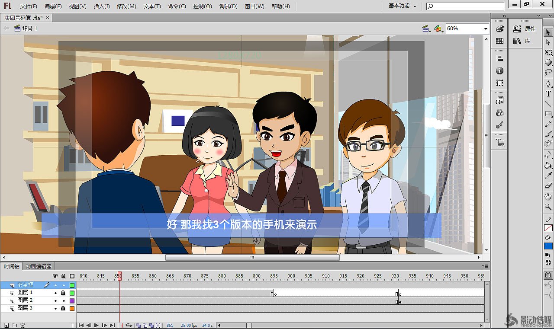Screen dimensions: 554x329
Task: Open the 库 library panel
Action: pyautogui.click(x=522, y=41)
